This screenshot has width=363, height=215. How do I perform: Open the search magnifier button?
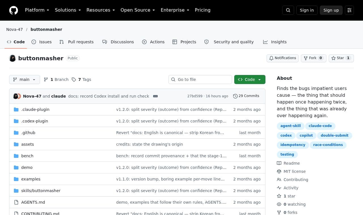[x=288, y=10]
